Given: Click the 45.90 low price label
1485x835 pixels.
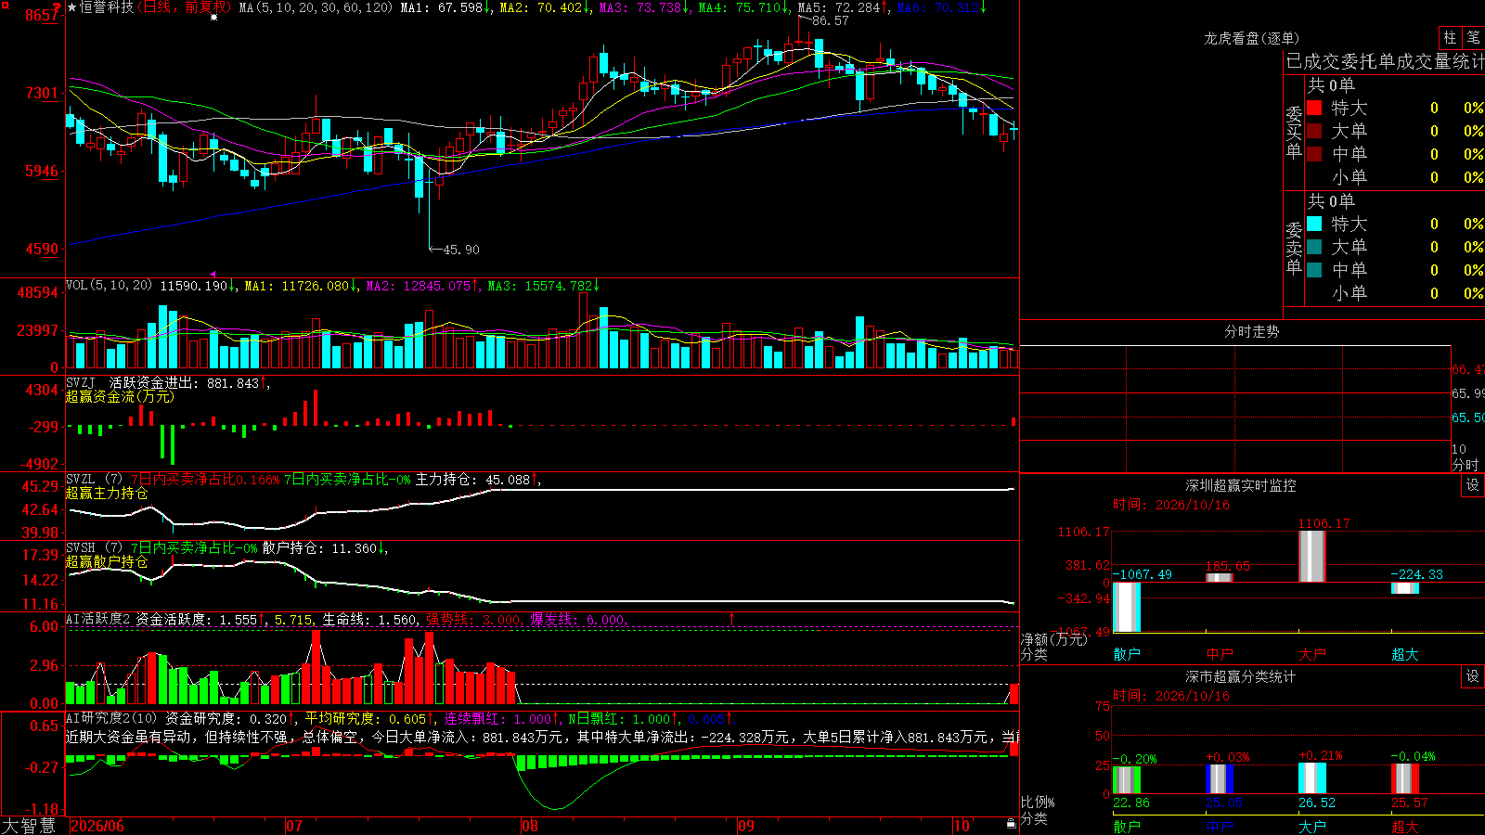Looking at the screenshot, I should click(x=461, y=250).
